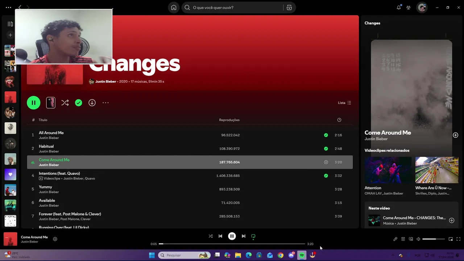The image size is (464, 261).
Task: Add Come Around Me via plus in Now Playing panel
Action: click(455, 135)
